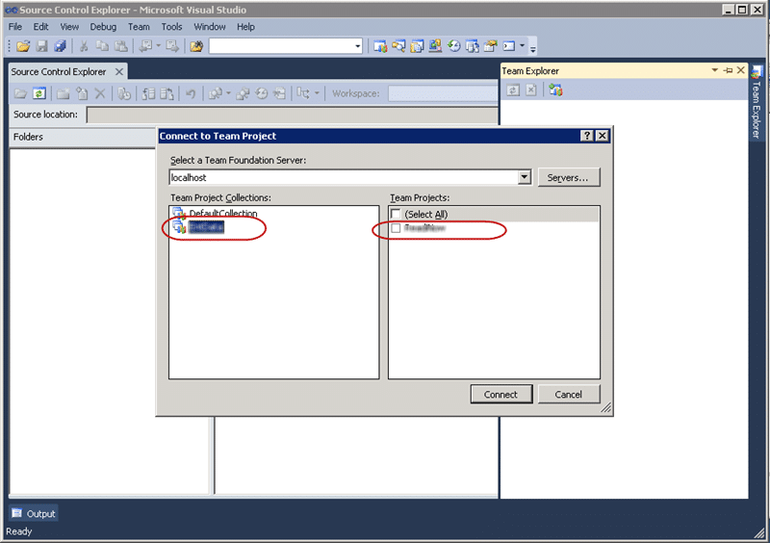Click Connect to Team Project icon in Team Explorer
The height and width of the screenshot is (543, 770).
click(555, 90)
